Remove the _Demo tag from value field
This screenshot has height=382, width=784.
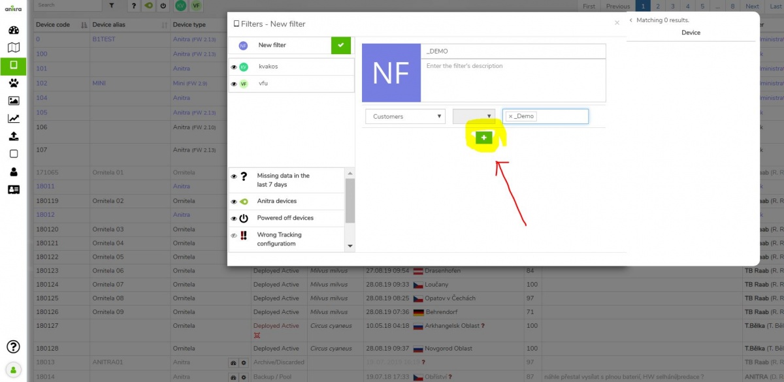point(510,116)
